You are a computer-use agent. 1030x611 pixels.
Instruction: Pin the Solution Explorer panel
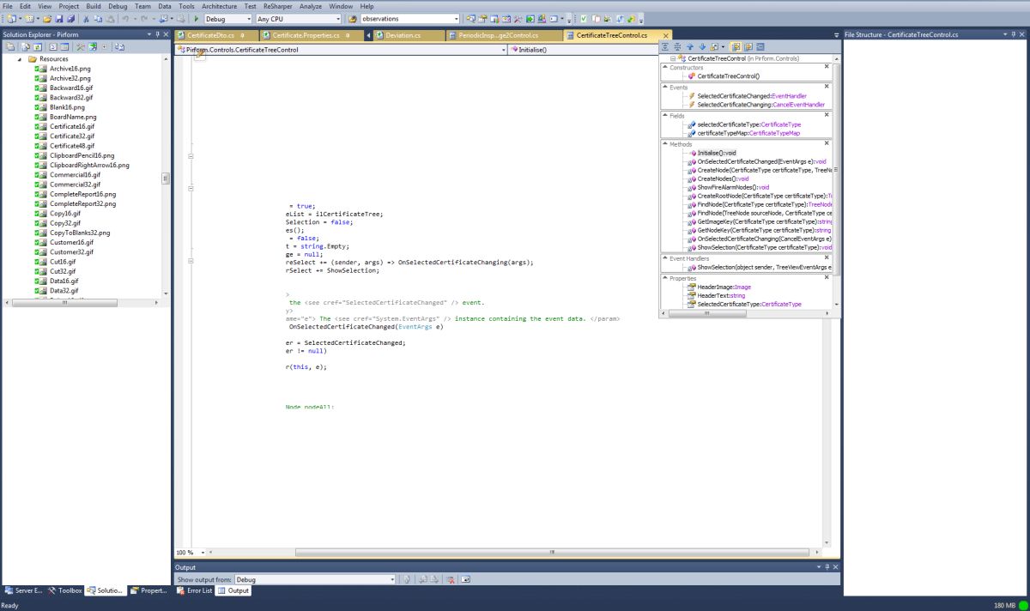click(157, 34)
